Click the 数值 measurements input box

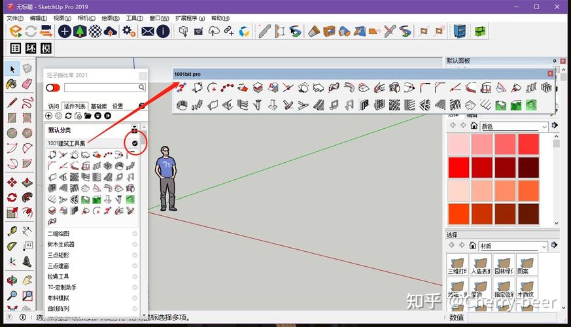click(x=513, y=318)
